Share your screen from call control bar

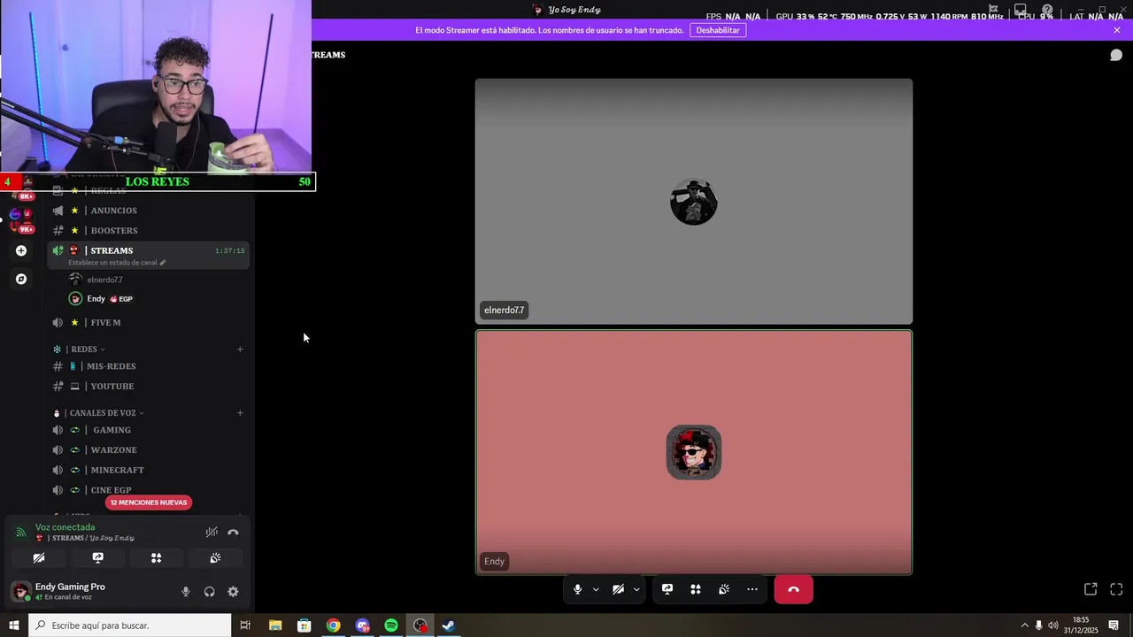667,589
